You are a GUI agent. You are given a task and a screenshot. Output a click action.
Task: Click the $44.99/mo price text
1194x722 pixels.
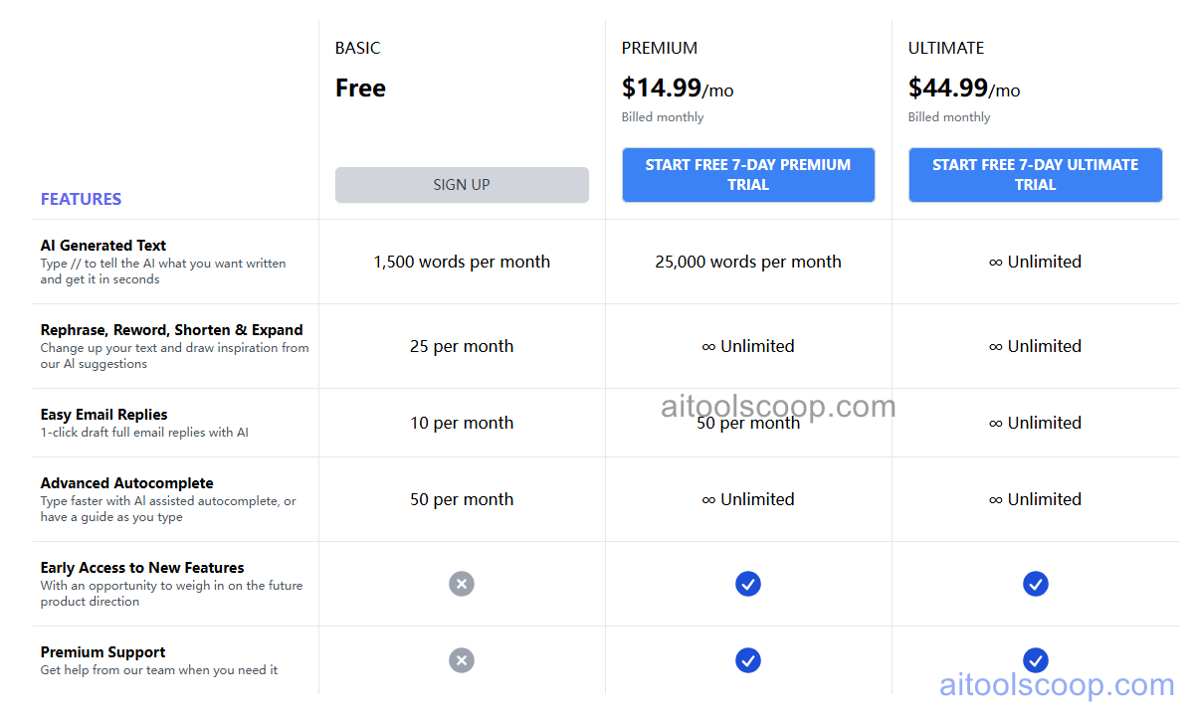tap(964, 88)
